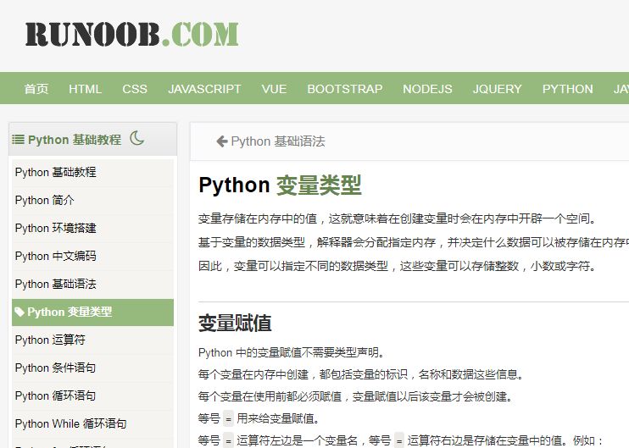This screenshot has width=629, height=448.
Task: Select the VUE navigation item
Action: [274, 89]
